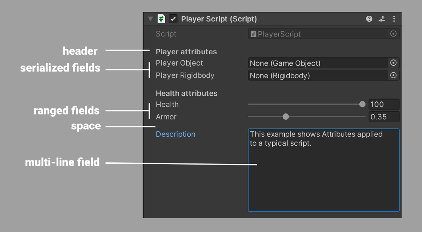Select the None (Rigidbody) field
Screen dimensions: 422x232
pyautogui.click(x=318, y=75)
